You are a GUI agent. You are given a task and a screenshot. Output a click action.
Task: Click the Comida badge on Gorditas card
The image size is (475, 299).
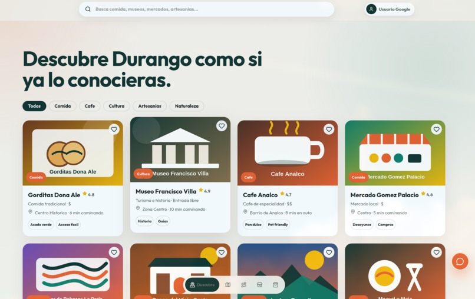36,177
